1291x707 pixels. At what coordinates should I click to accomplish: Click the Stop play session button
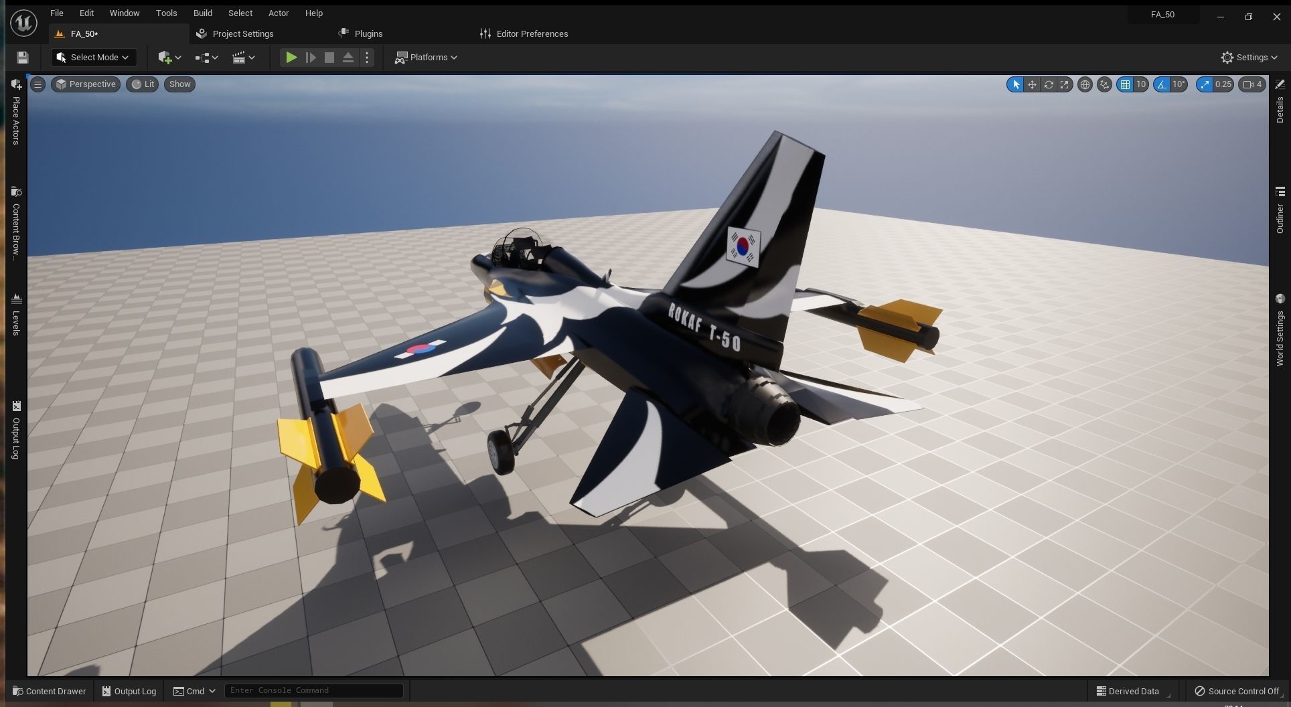click(x=329, y=58)
